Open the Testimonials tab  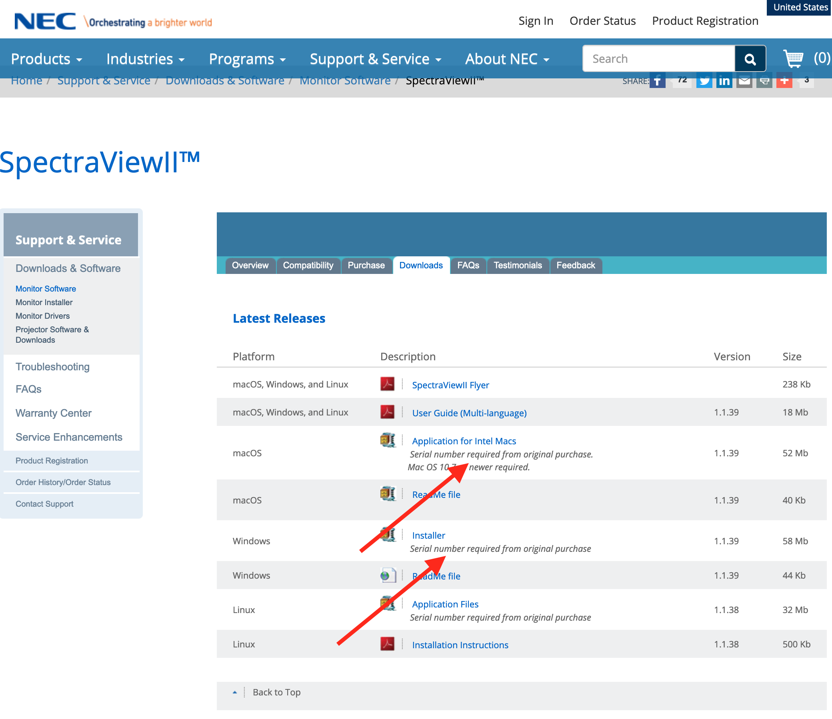click(x=517, y=266)
